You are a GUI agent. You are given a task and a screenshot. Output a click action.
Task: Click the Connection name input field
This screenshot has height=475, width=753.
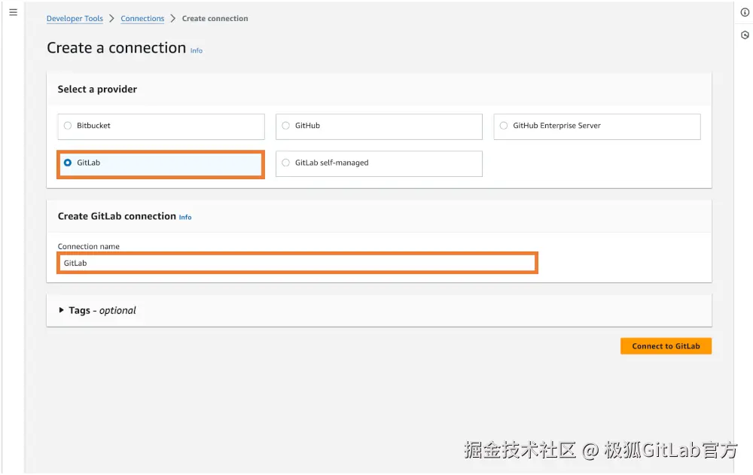coord(297,263)
